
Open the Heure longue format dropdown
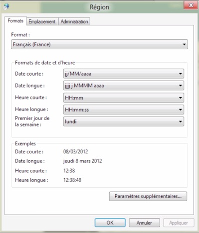point(124,110)
